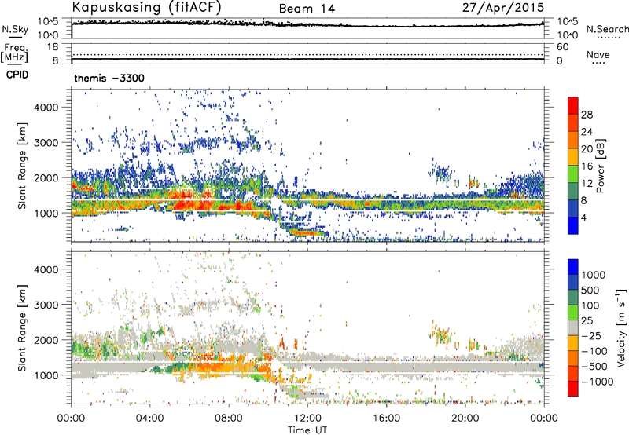The height and width of the screenshot is (435, 629).
Task: Click the date 27/Apr/2015
Action: click(x=503, y=8)
